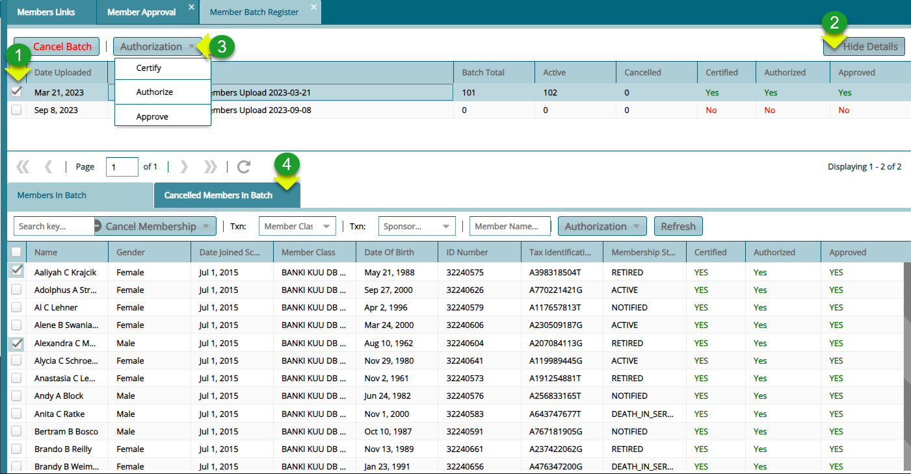Click the Member Name search field
The image size is (911, 474).
point(509,227)
